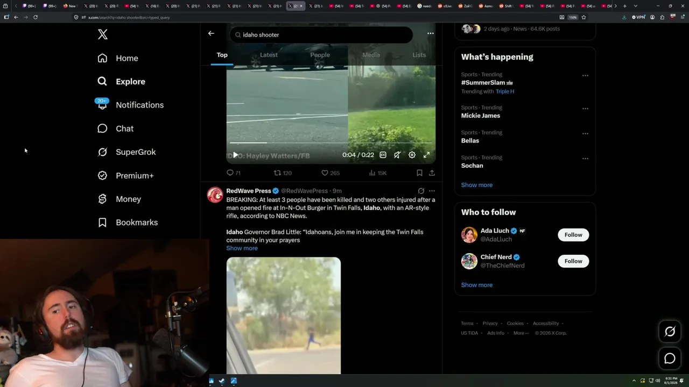Open the Bellas trending topic
The height and width of the screenshot is (387, 689).
[x=470, y=141]
